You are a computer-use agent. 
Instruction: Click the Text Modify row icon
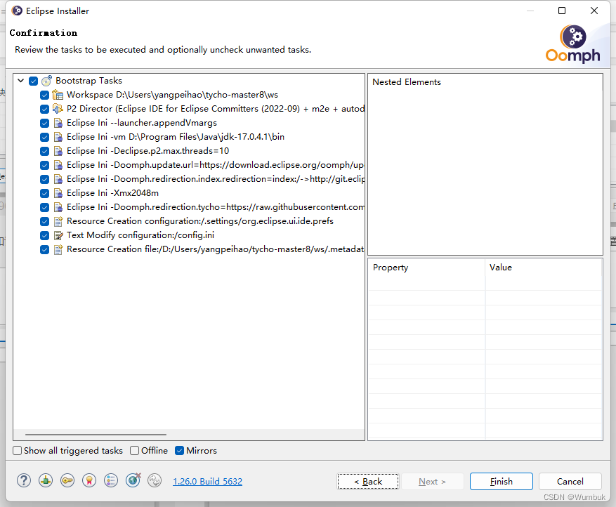pos(58,235)
